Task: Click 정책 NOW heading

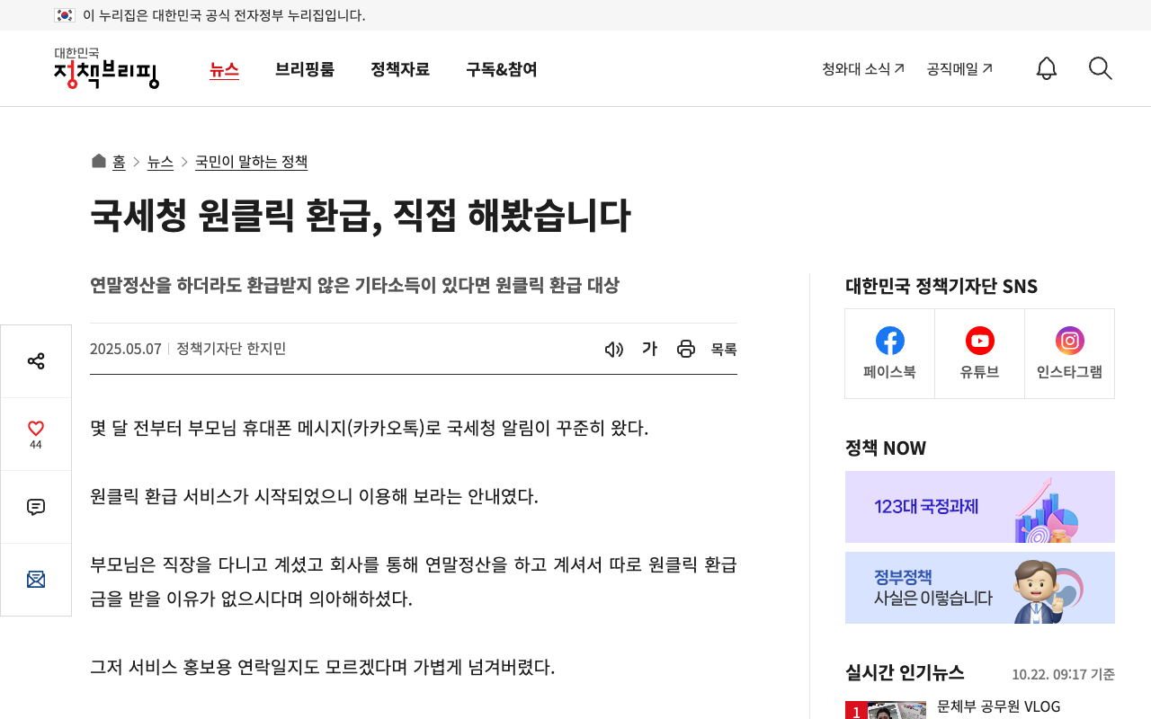Action: (886, 448)
